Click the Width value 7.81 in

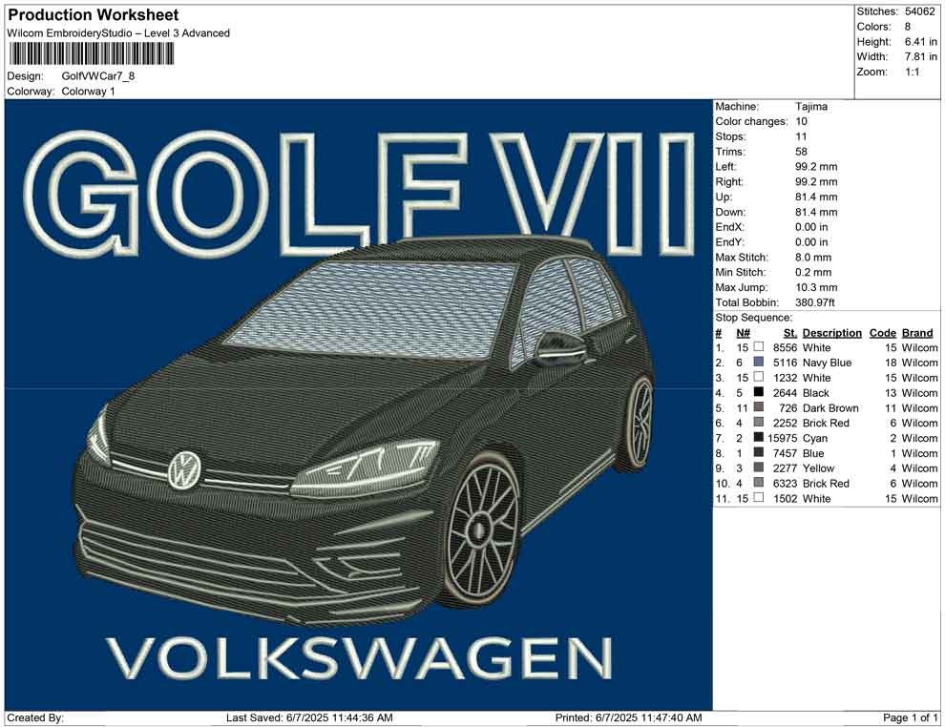pos(921,56)
